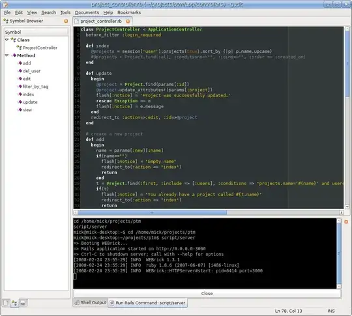Jump to the del_user method
Image resolution: width=352 pixels, height=316 pixels.
point(31,71)
